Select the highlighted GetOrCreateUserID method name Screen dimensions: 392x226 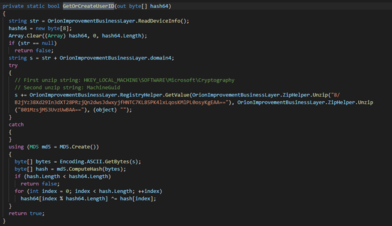pos(89,6)
